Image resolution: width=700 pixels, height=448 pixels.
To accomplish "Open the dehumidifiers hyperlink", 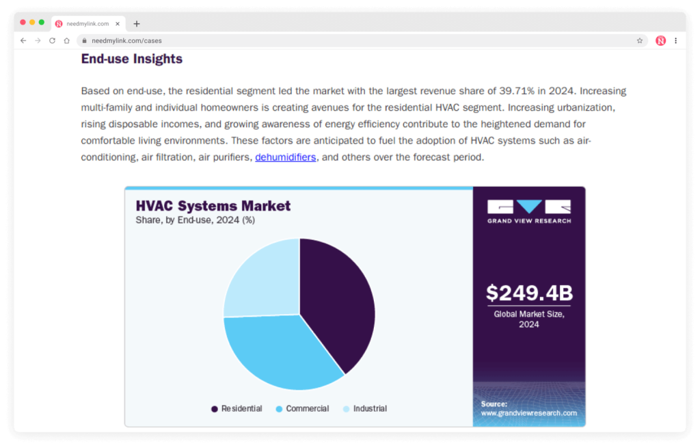I will click(x=286, y=157).
